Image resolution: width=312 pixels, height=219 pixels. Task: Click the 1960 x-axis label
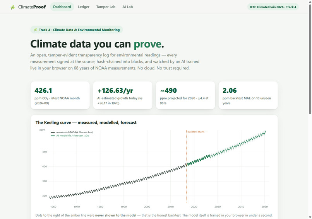pyautogui.click(x=53, y=207)
